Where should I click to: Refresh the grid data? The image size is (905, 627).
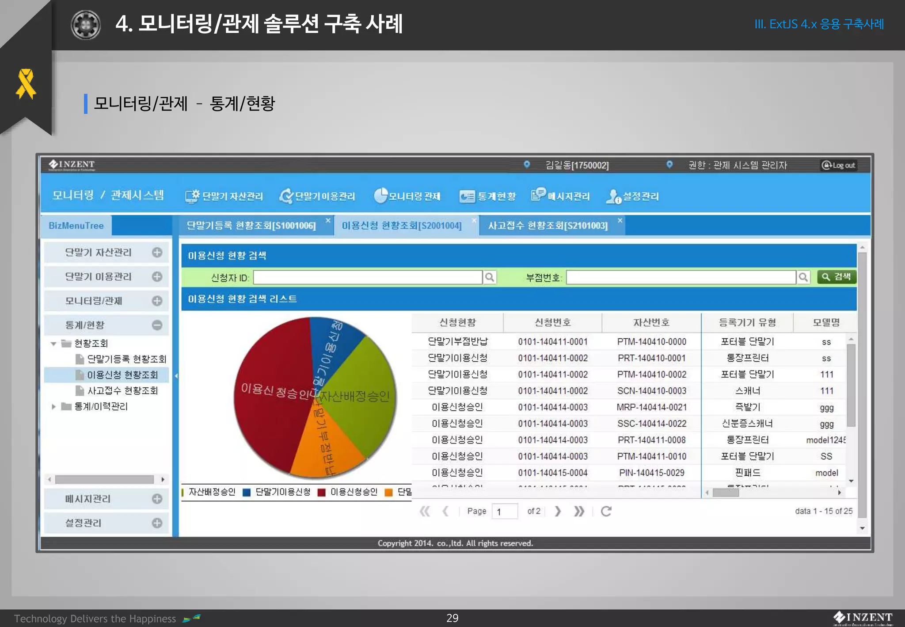click(x=606, y=511)
